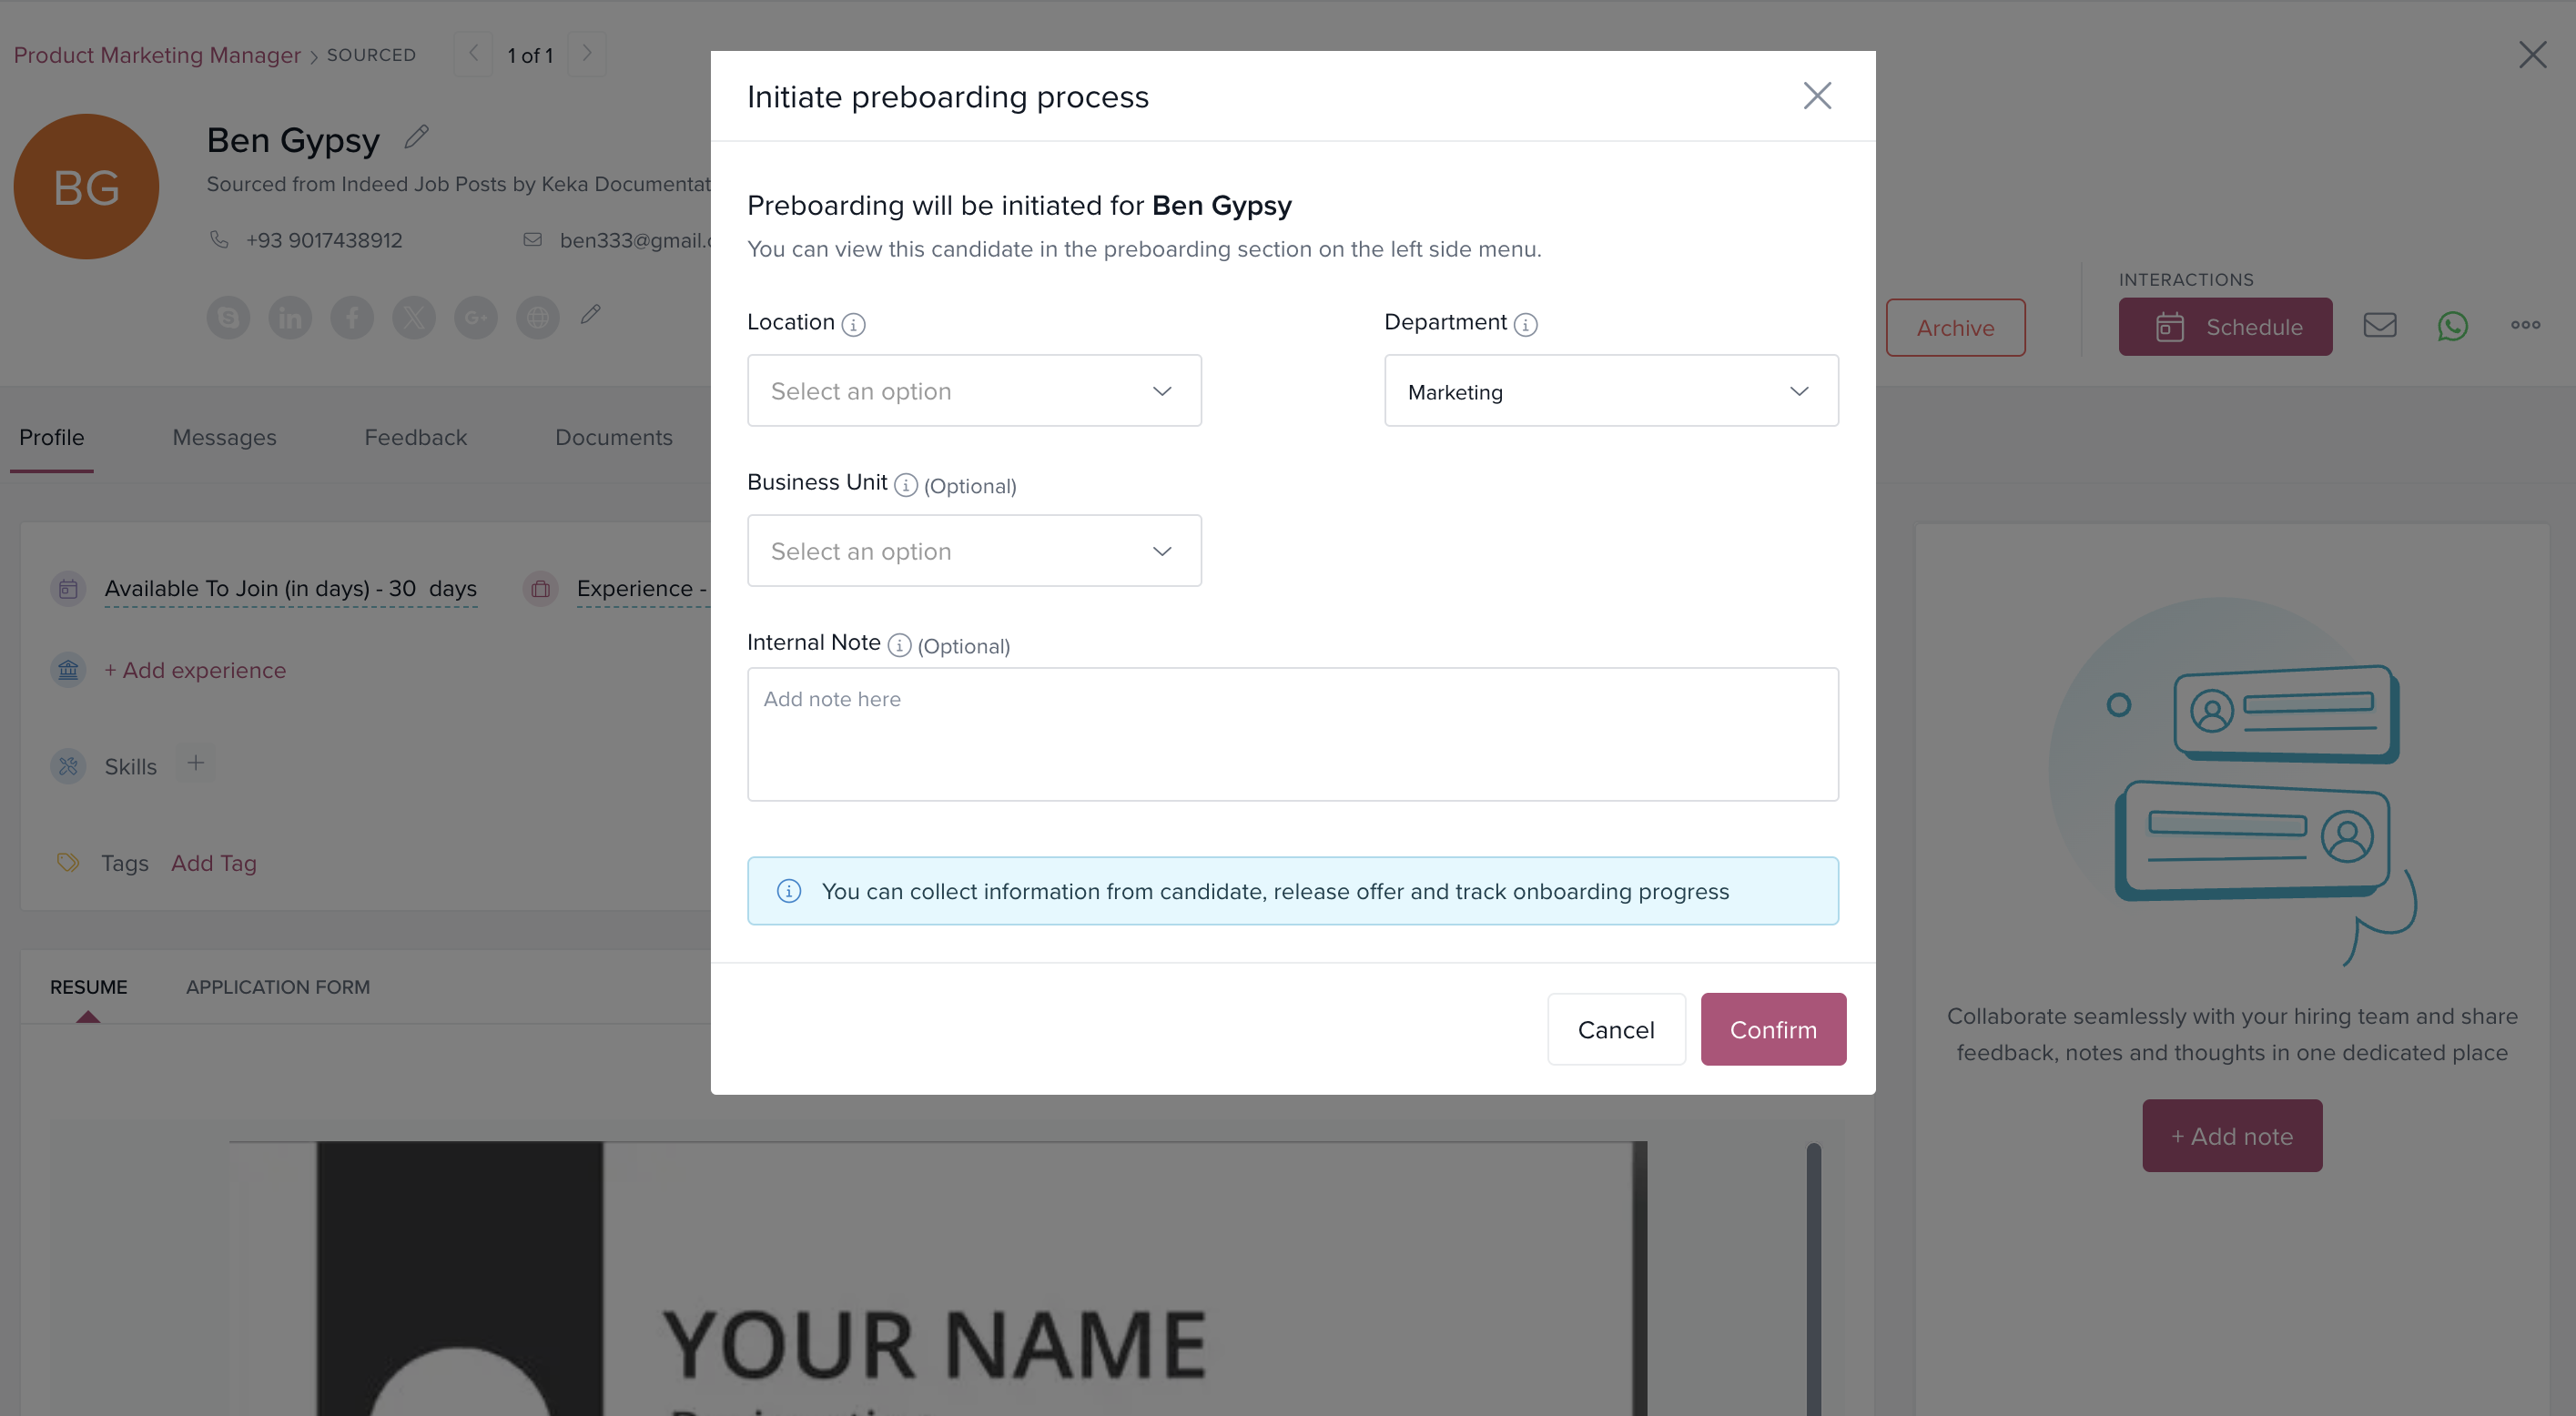Open the Department dropdown showing Marketing
This screenshot has width=2576, height=1416.
tap(1610, 391)
